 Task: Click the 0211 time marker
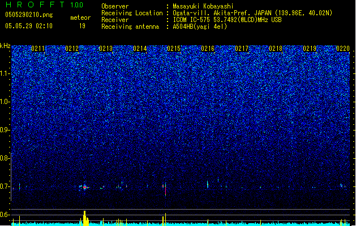click(38, 49)
